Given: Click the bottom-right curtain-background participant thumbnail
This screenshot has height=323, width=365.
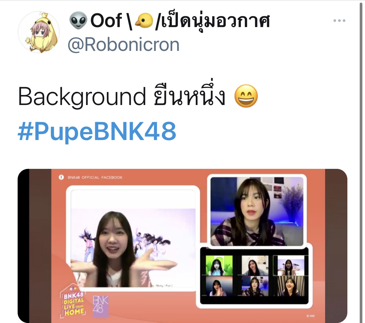Looking at the screenshot, I should click(x=291, y=286).
